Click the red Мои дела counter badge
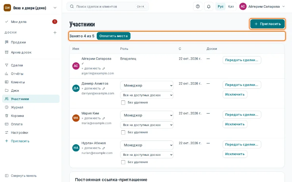Image resolution: width=292 pixels, height=182 pixels. pyautogui.click(x=54, y=22)
